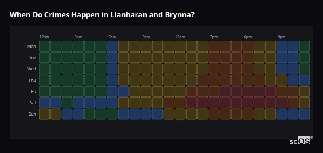Pick the green Saturday 2am cell
Screen dimensions: 323x153
click(67, 103)
